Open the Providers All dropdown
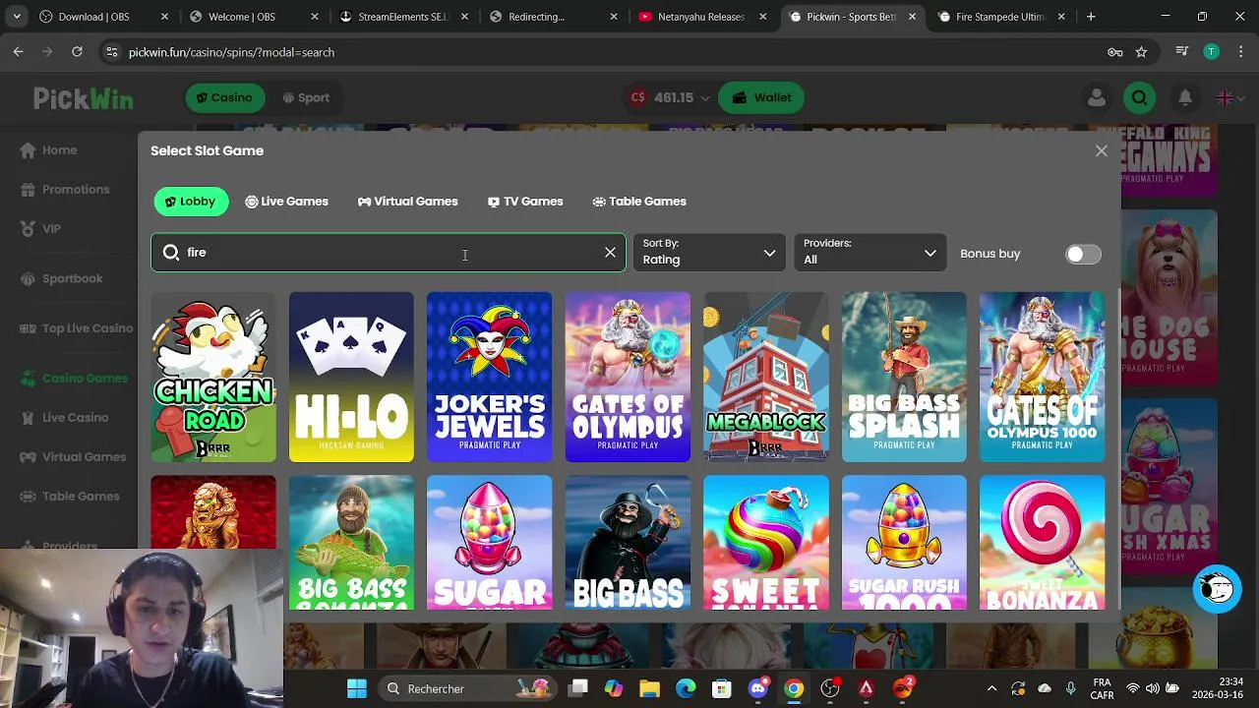 [869, 252]
